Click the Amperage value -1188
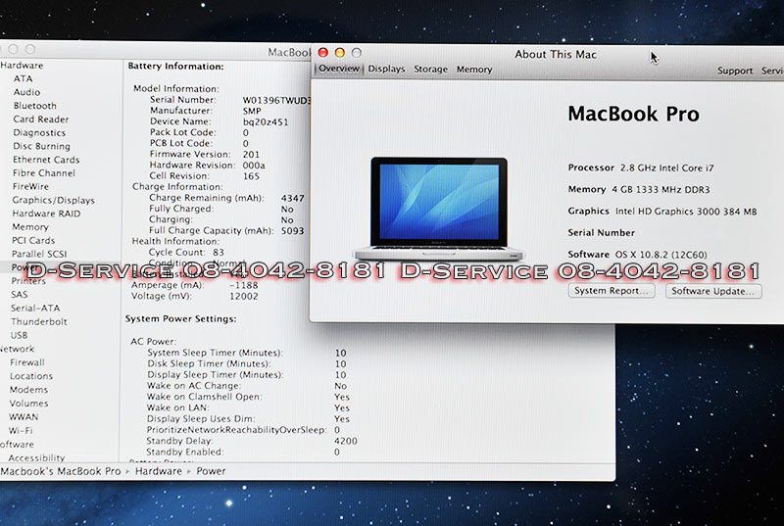The image size is (784, 526). point(244,285)
